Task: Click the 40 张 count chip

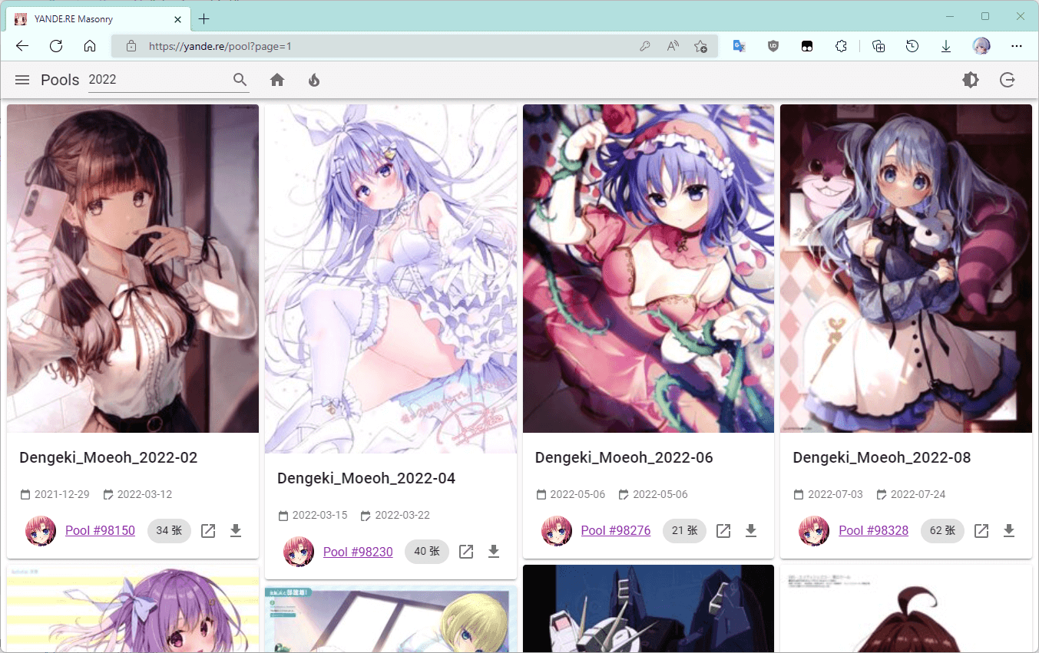Action: [x=427, y=551]
